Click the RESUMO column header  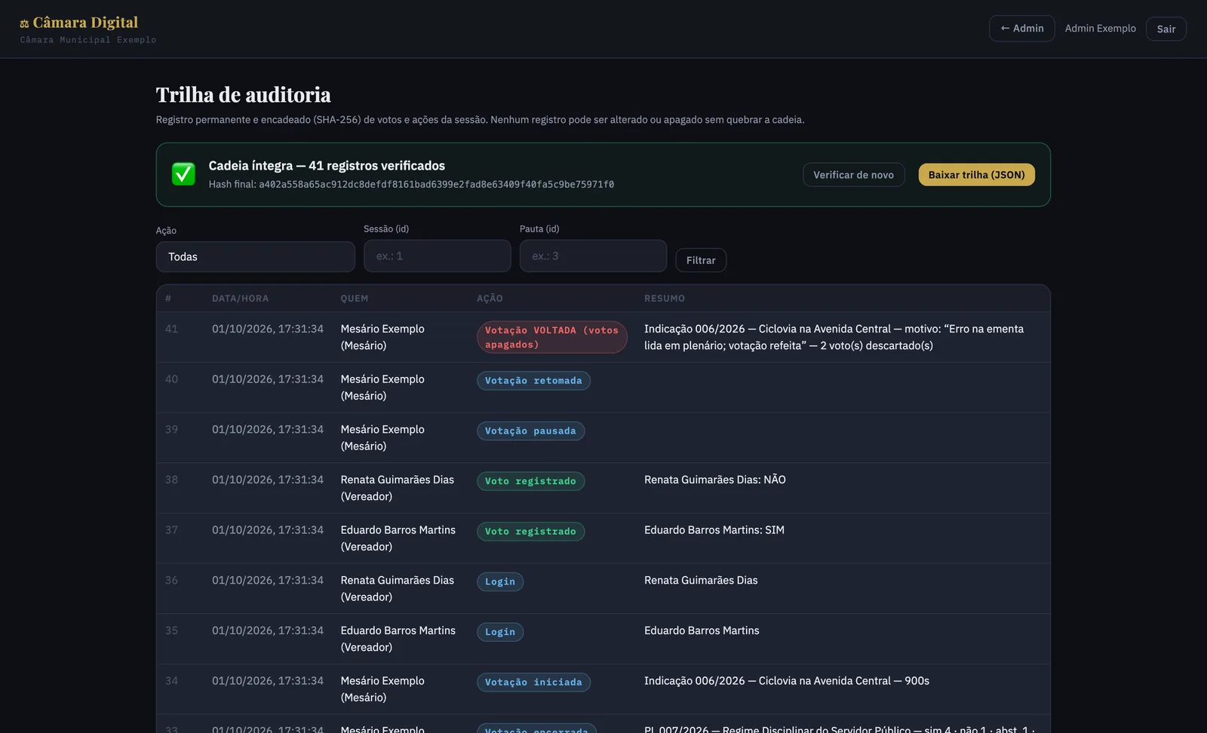[x=665, y=299]
